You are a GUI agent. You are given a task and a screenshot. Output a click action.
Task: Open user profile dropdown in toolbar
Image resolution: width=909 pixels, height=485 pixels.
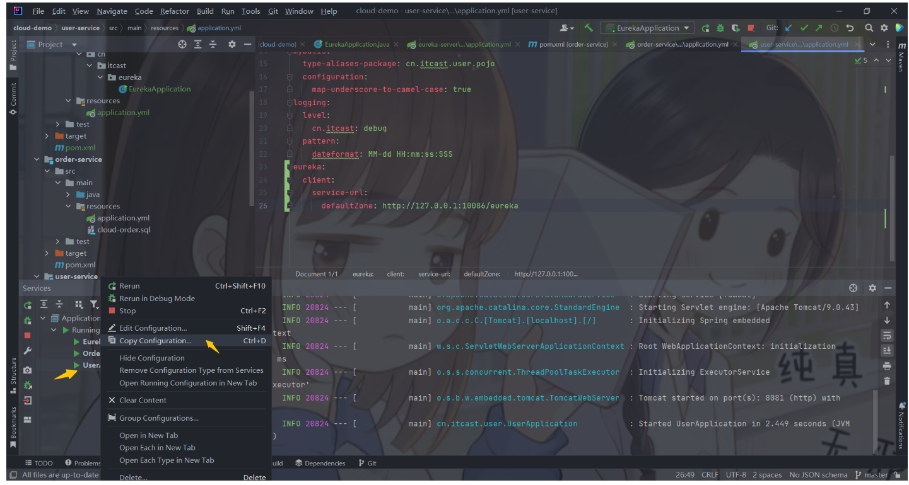[567, 28]
